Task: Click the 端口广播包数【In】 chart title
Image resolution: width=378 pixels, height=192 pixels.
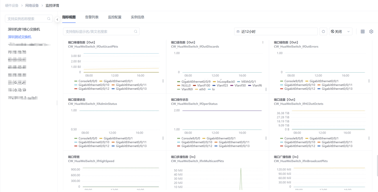Action: 286,157
